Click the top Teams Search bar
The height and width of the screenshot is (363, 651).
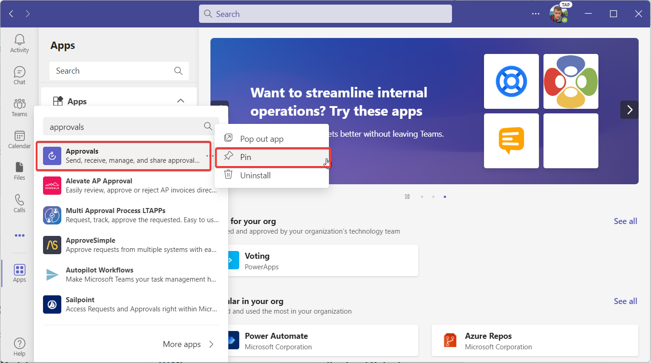tap(325, 14)
